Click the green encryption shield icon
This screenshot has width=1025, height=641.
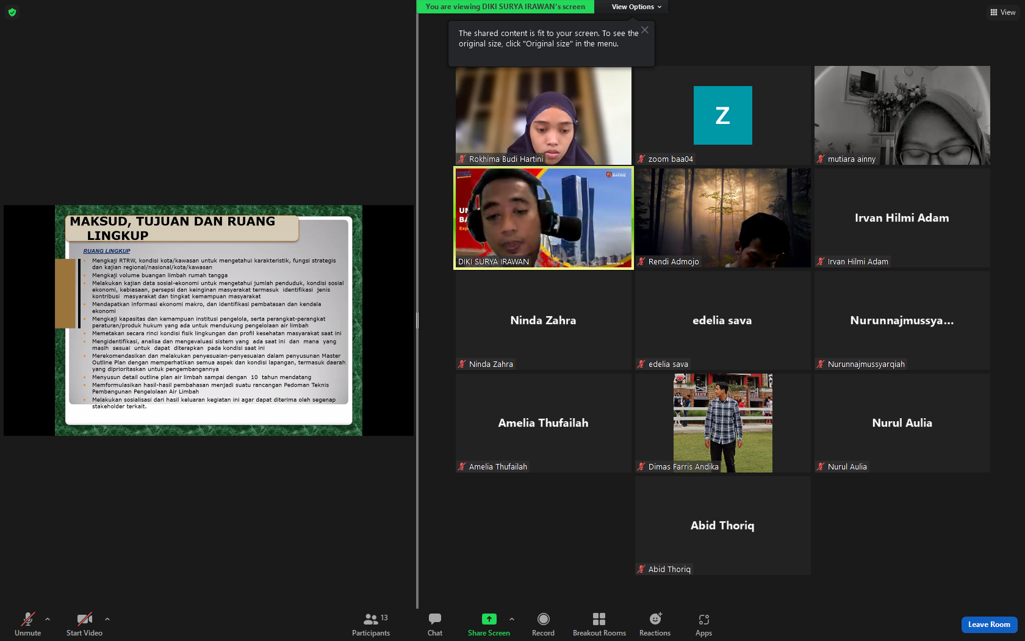[12, 12]
